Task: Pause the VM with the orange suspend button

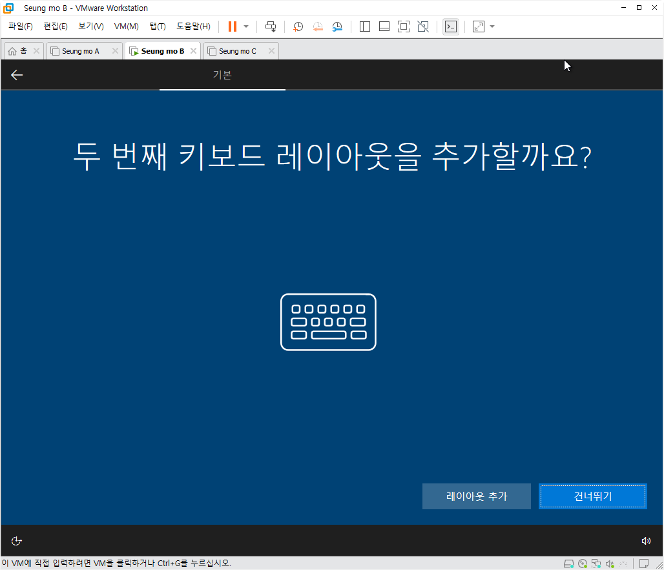Action: pos(232,26)
